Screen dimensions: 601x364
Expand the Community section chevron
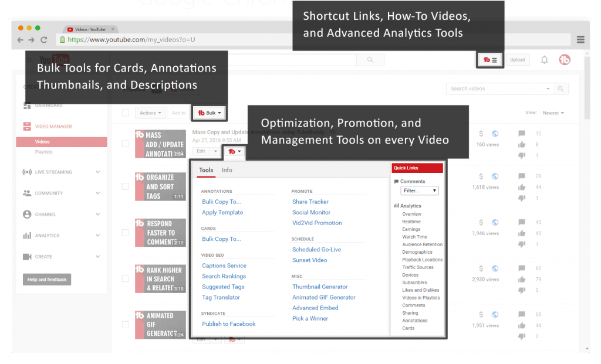(x=98, y=193)
